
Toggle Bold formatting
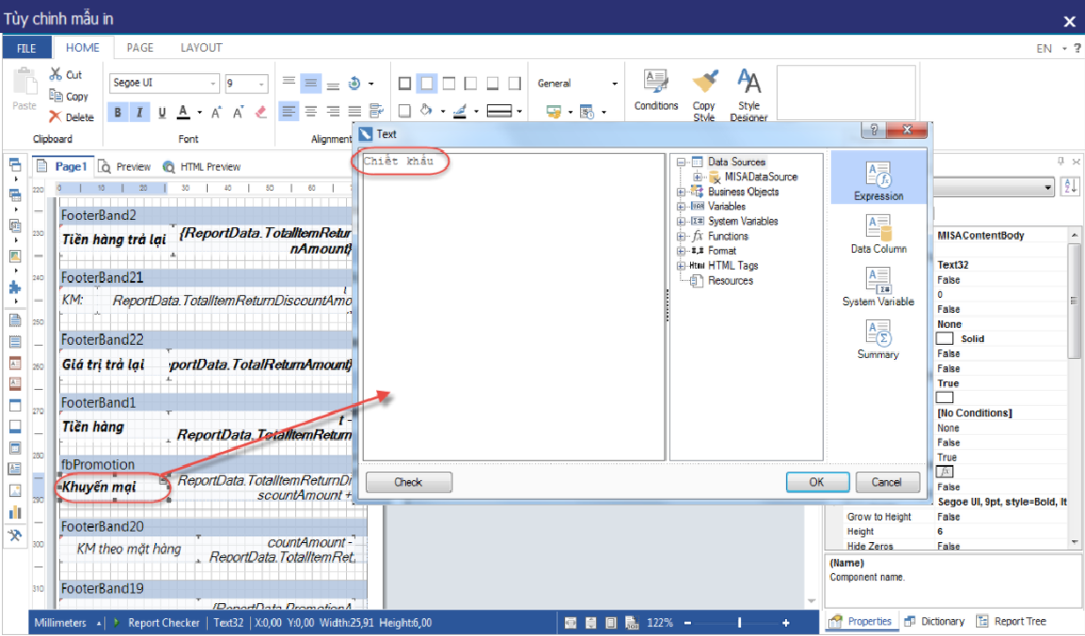coord(118,112)
